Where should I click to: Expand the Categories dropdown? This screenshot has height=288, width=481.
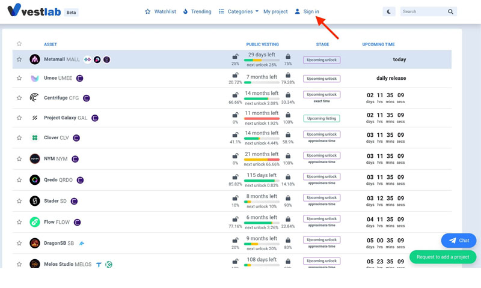[x=238, y=11]
